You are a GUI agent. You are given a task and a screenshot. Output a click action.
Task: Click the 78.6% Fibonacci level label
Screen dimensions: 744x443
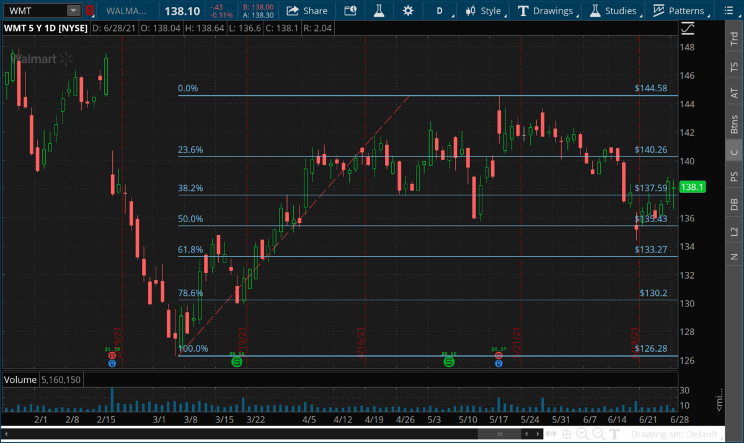click(190, 293)
